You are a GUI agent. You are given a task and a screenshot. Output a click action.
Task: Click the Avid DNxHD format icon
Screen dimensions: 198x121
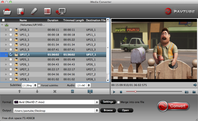point(16,102)
